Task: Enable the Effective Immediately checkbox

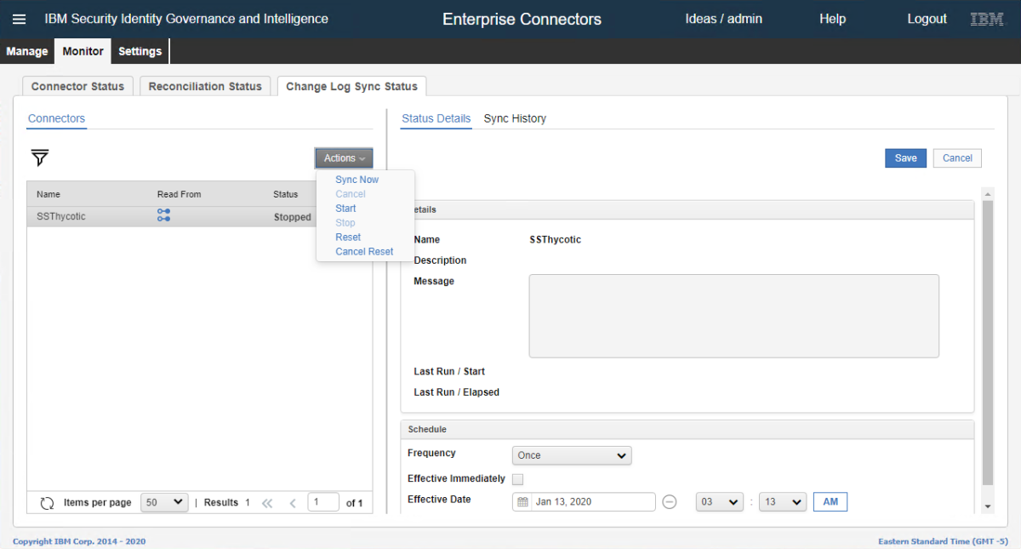Action: click(x=518, y=479)
